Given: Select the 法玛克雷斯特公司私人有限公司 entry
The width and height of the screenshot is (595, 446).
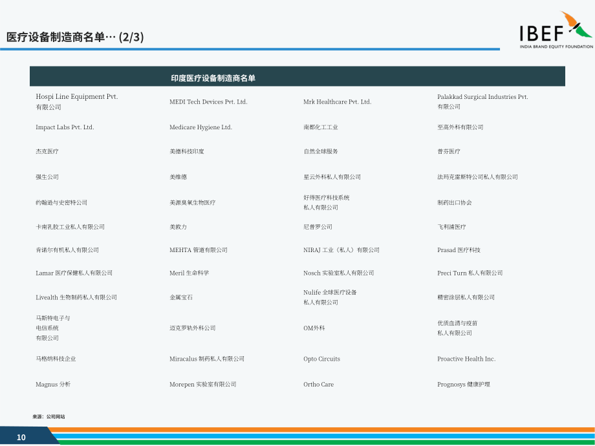Looking at the screenshot, I should tap(477, 176).
